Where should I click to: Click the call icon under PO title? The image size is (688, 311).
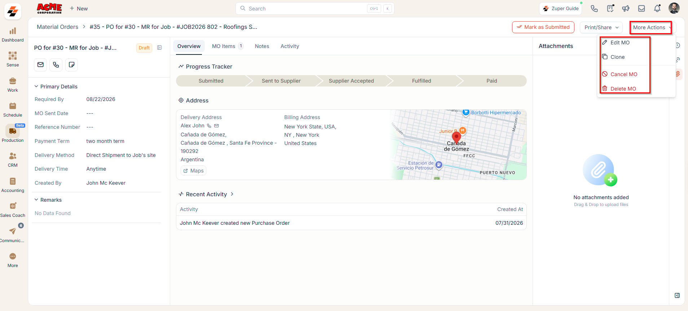click(56, 65)
